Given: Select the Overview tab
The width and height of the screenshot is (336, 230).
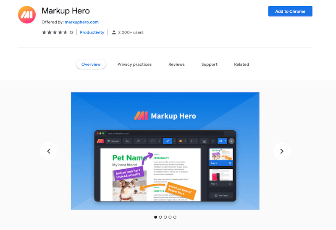Looking at the screenshot, I should (x=91, y=65).
